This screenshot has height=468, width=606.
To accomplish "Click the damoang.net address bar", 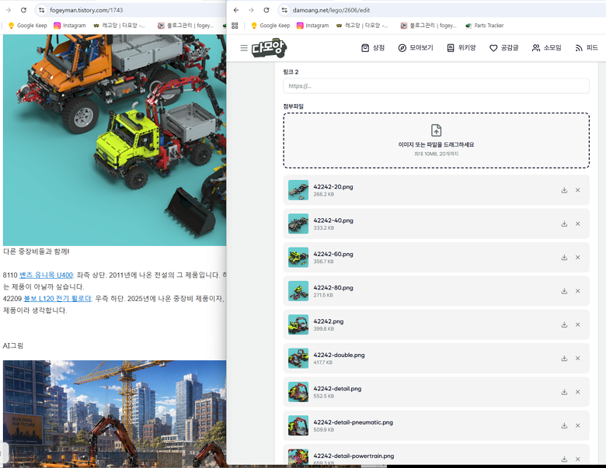I will tap(441, 10).
